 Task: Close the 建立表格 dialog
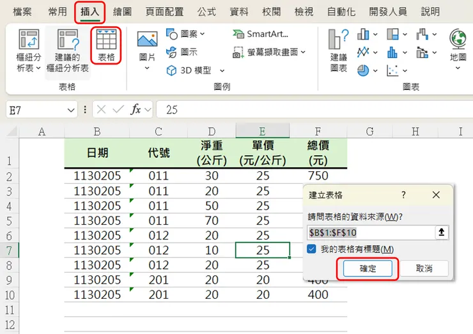[436, 195]
